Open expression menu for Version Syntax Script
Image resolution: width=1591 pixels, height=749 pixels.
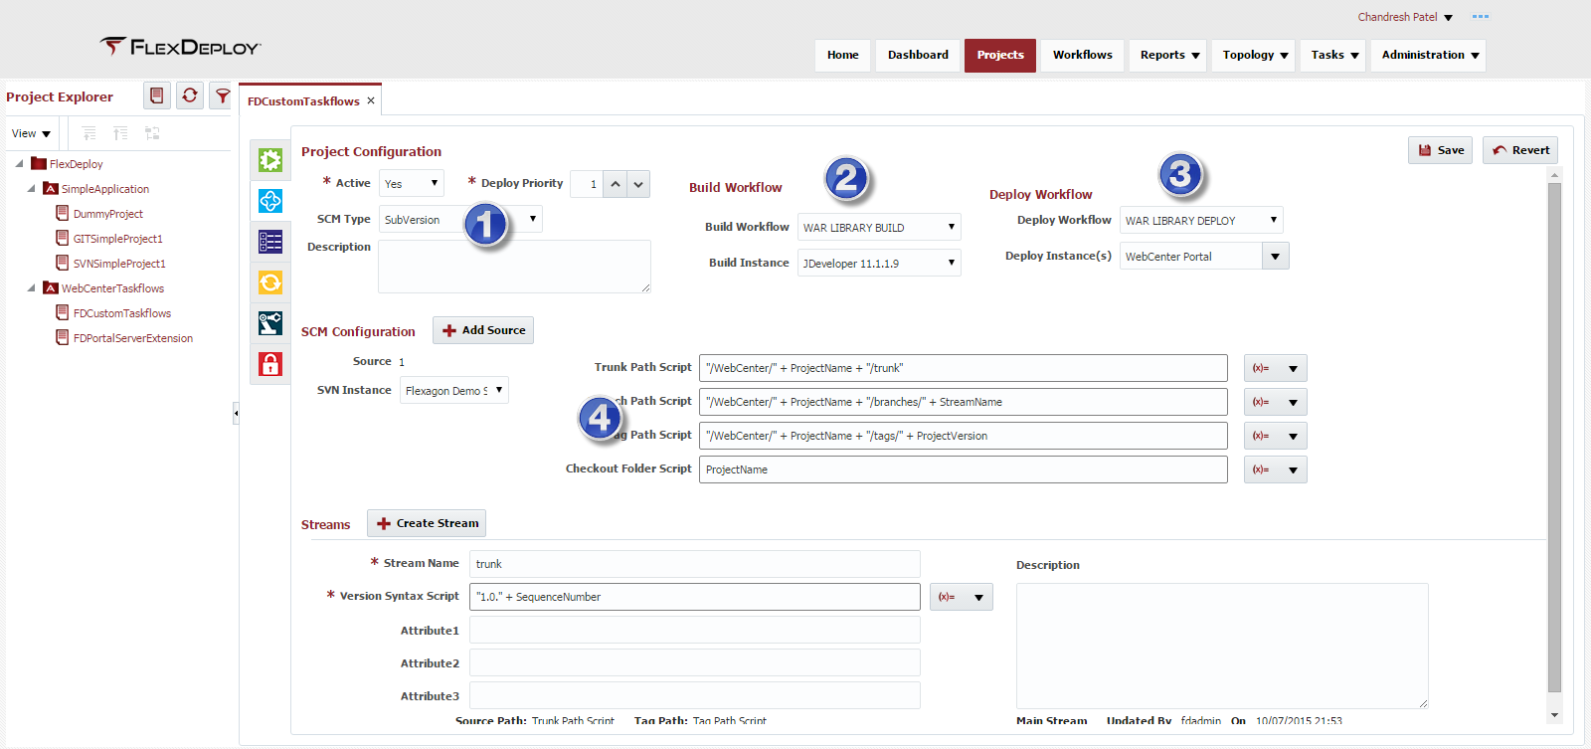[x=961, y=597]
